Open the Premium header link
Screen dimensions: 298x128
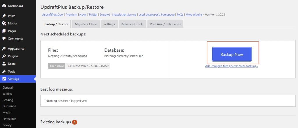(72, 15)
